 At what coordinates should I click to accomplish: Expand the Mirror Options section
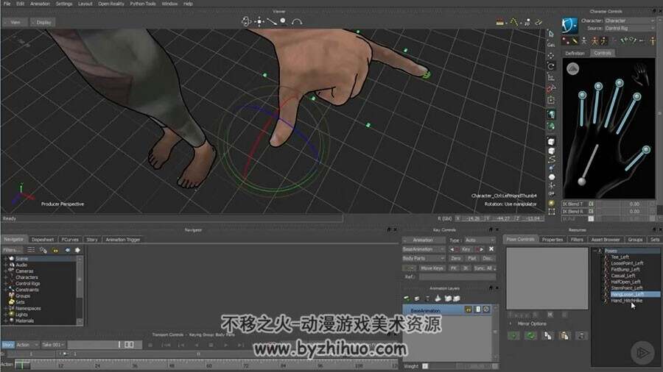(x=511, y=324)
